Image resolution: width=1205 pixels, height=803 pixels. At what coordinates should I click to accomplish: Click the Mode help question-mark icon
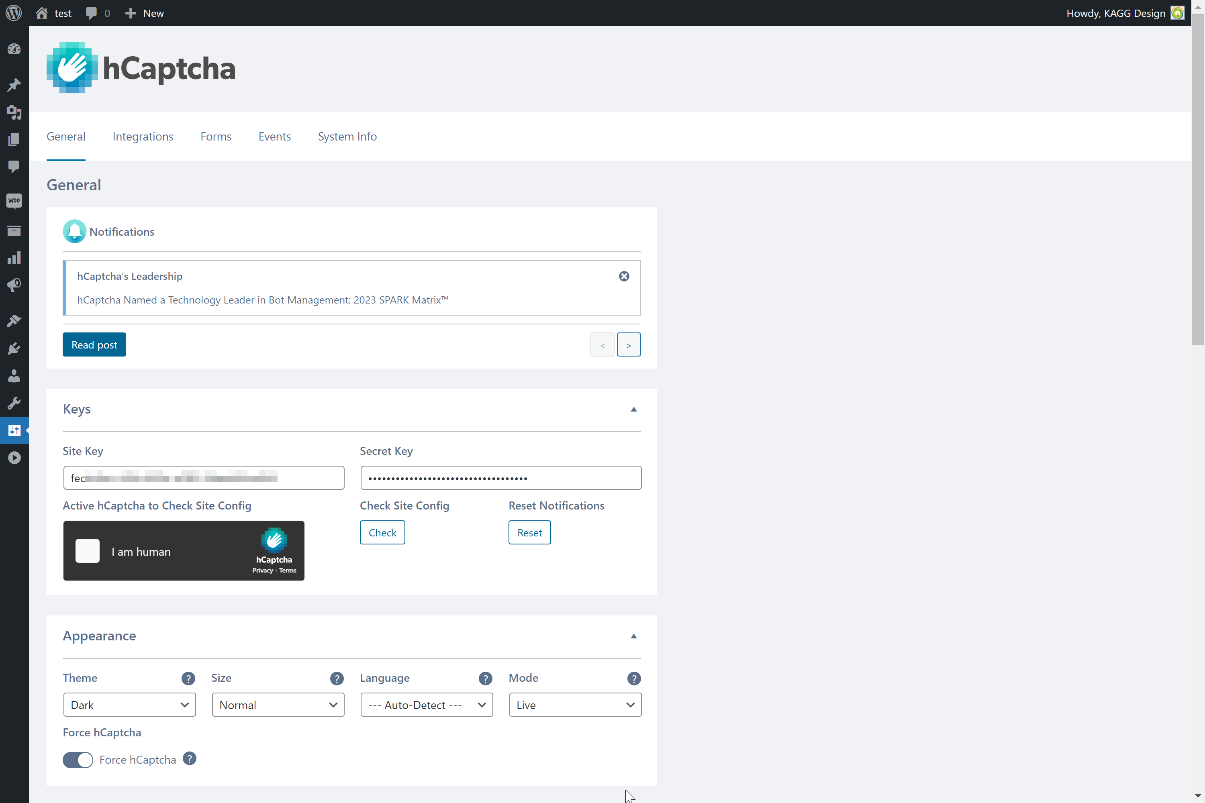633,678
